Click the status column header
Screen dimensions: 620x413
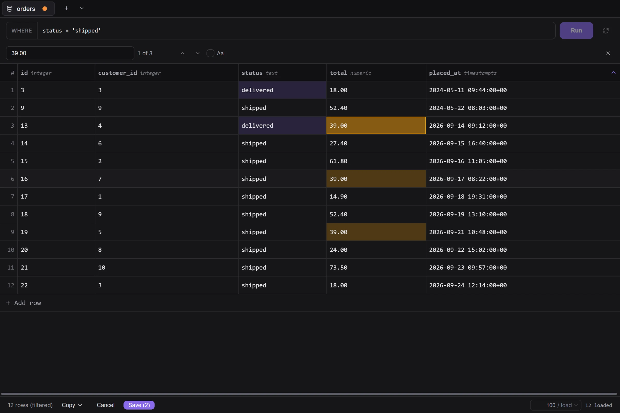tap(282, 73)
